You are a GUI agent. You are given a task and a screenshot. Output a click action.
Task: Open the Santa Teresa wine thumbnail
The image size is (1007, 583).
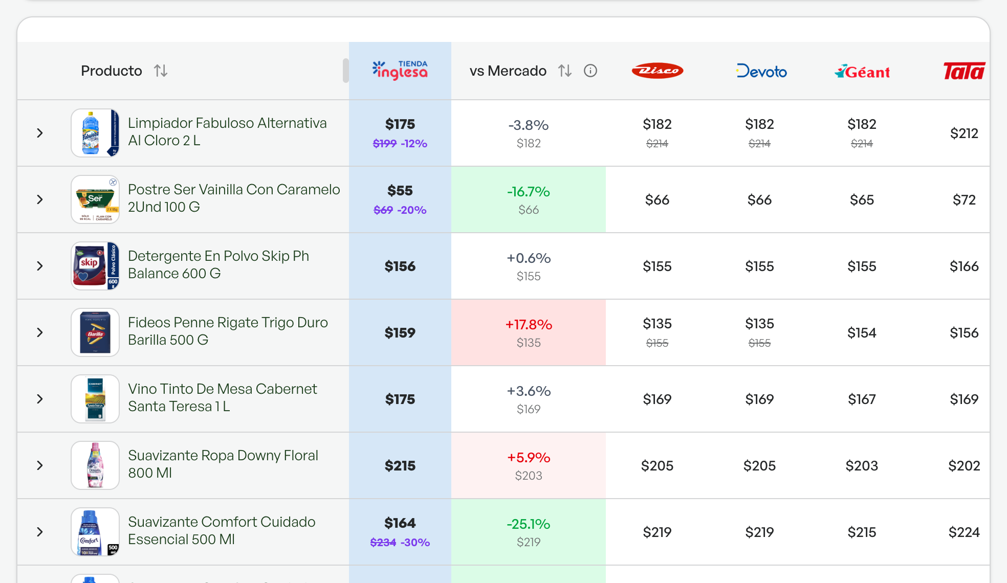click(95, 399)
